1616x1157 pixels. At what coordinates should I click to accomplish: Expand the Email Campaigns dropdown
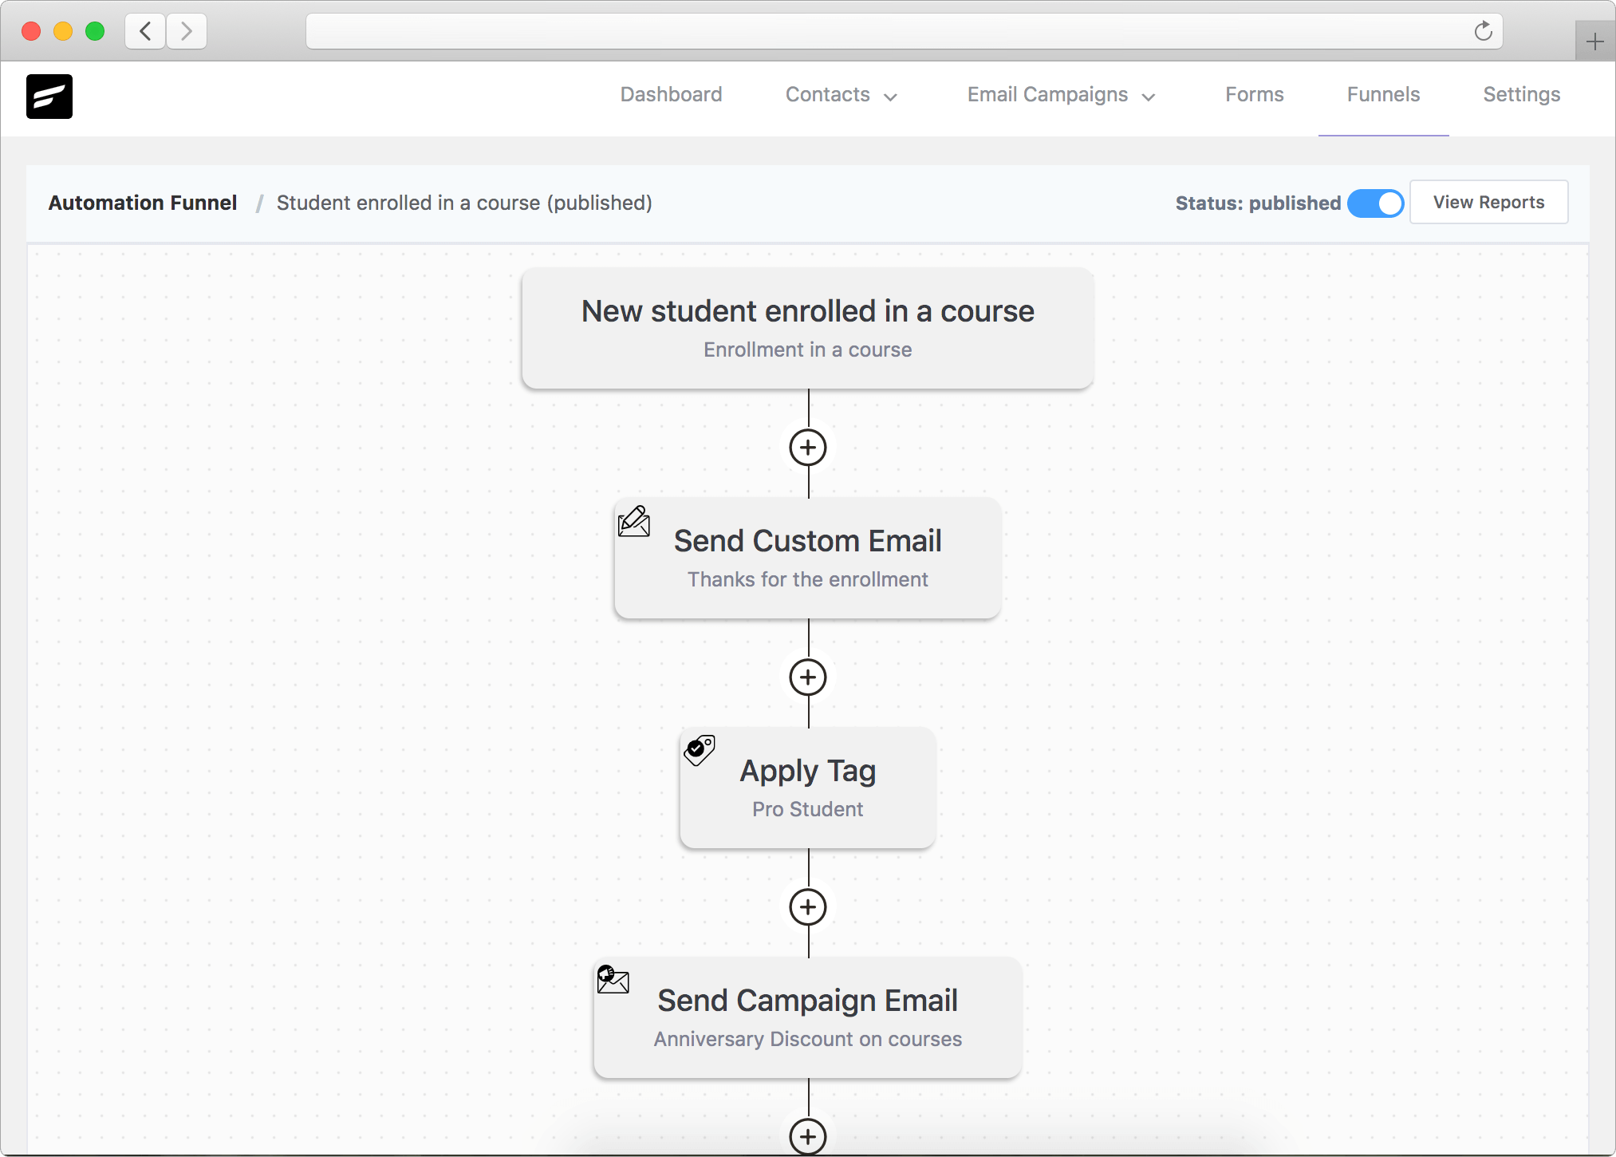[x=1060, y=94]
